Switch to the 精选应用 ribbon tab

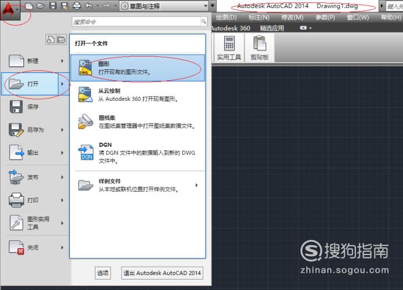[272, 28]
